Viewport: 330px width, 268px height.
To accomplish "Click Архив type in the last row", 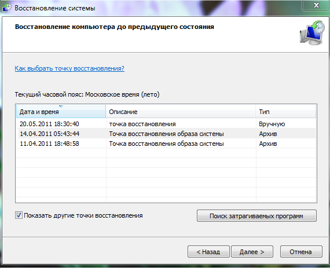I will pyautogui.click(x=268, y=144).
